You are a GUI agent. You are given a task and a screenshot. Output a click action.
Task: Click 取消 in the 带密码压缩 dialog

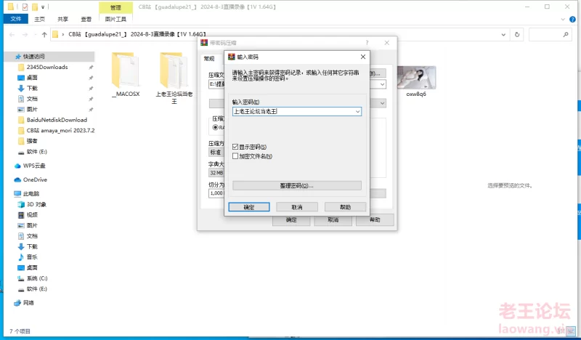(x=333, y=220)
